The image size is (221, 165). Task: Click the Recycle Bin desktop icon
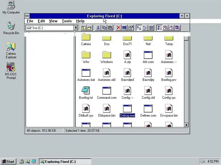tap(11, 28)
